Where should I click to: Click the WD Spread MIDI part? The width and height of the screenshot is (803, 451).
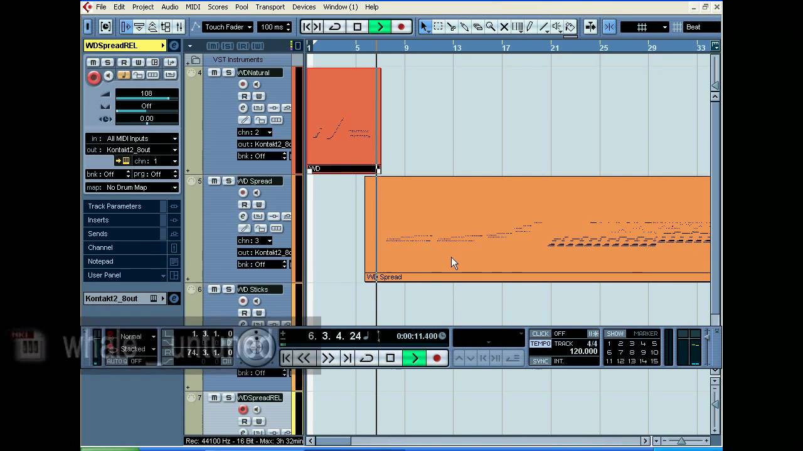pyautogui.click(x=538, y=229)
